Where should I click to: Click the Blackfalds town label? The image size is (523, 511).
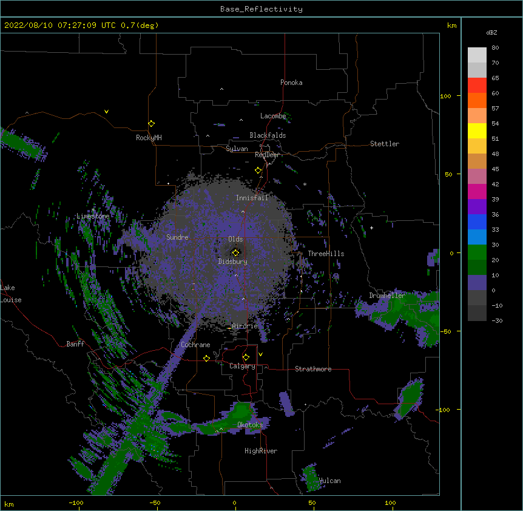pos(268,135)
